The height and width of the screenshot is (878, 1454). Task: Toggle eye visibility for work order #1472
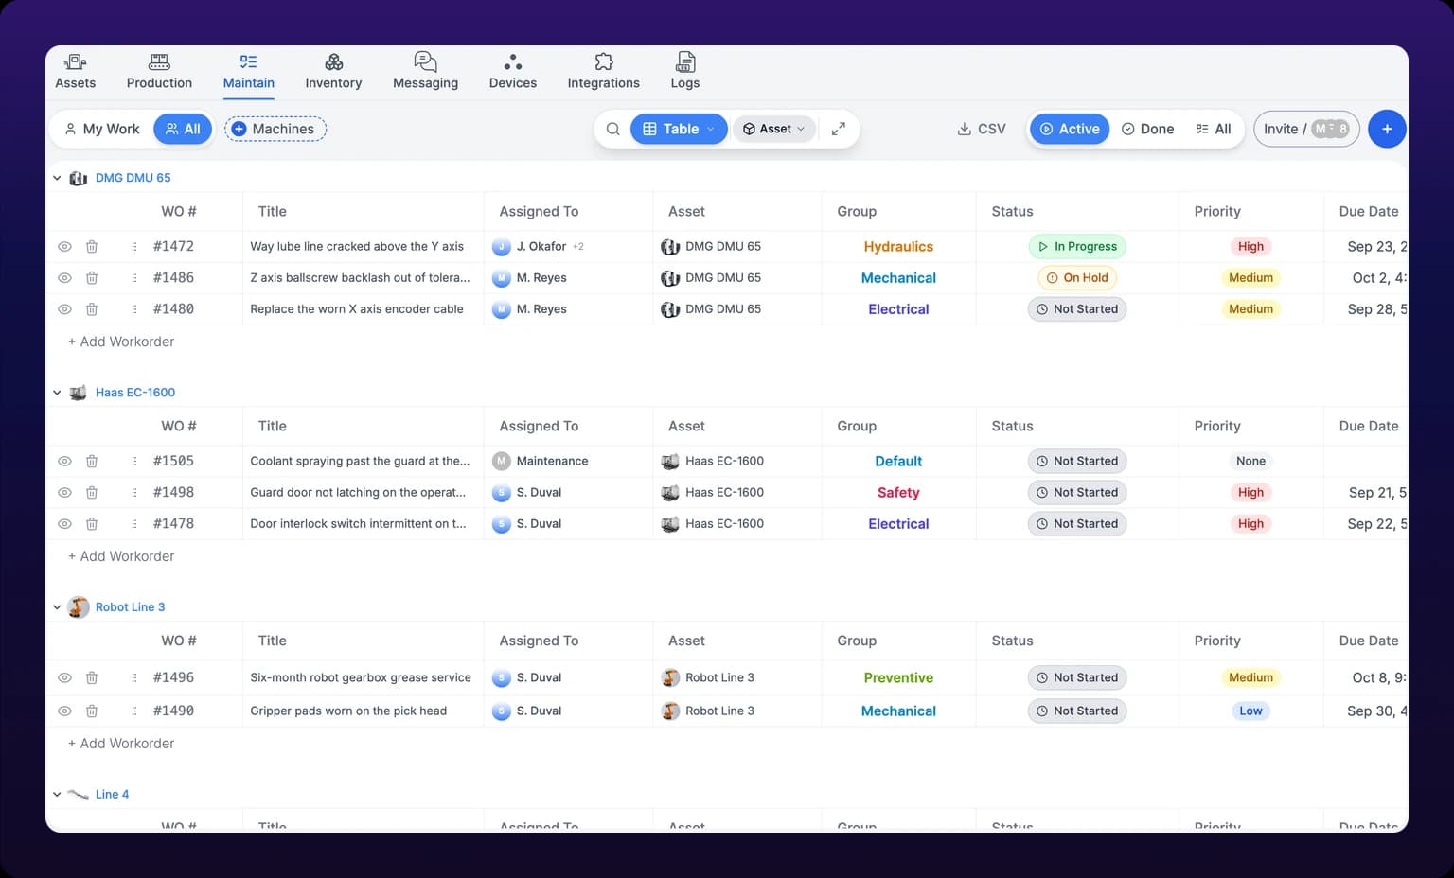point(64,246)
